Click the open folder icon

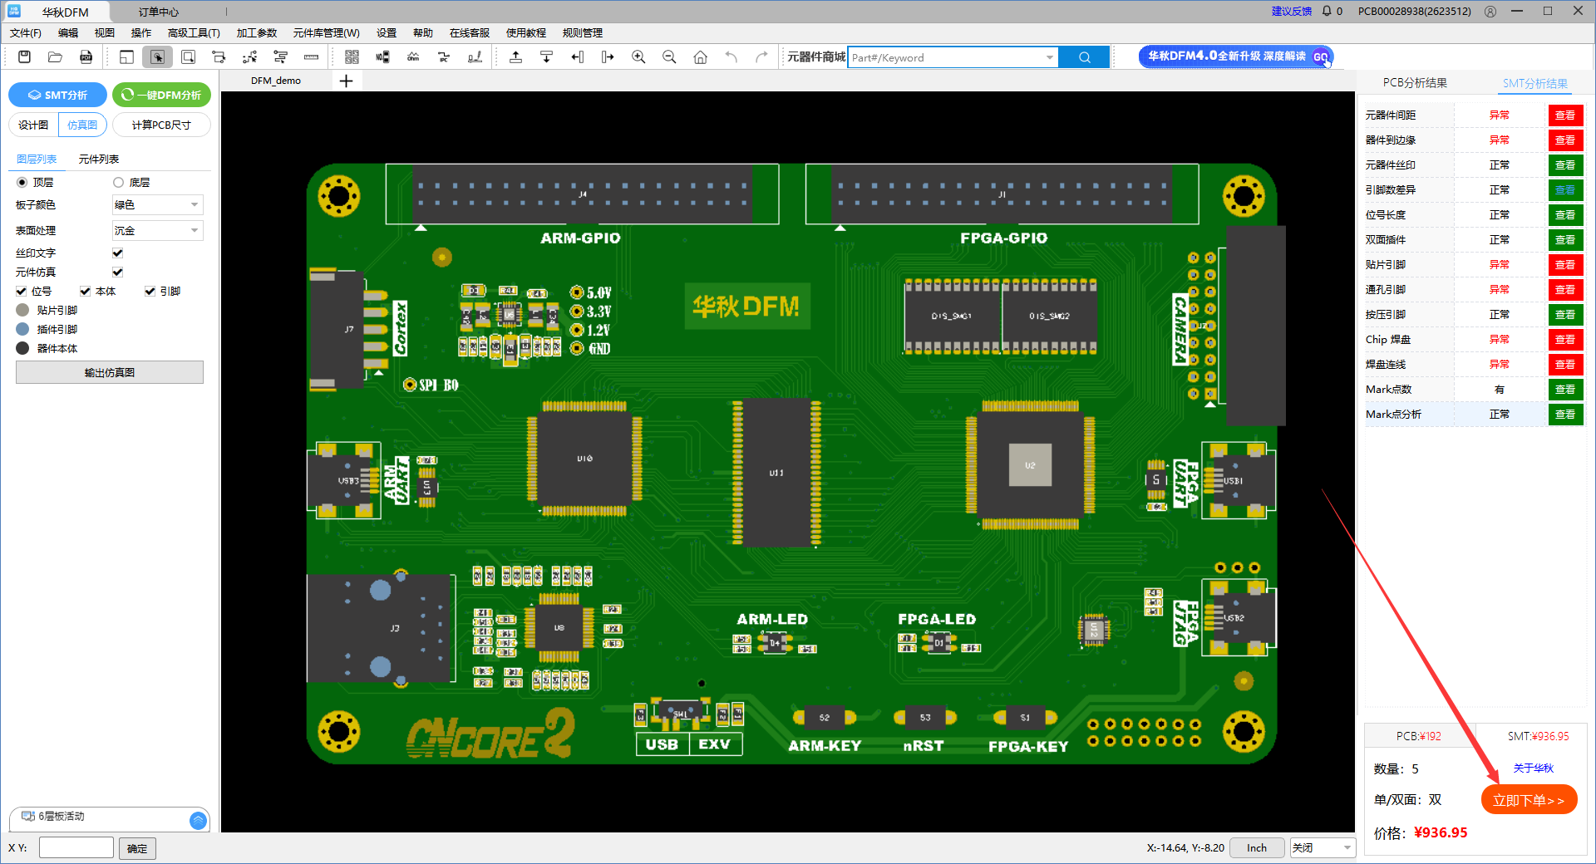55,57
